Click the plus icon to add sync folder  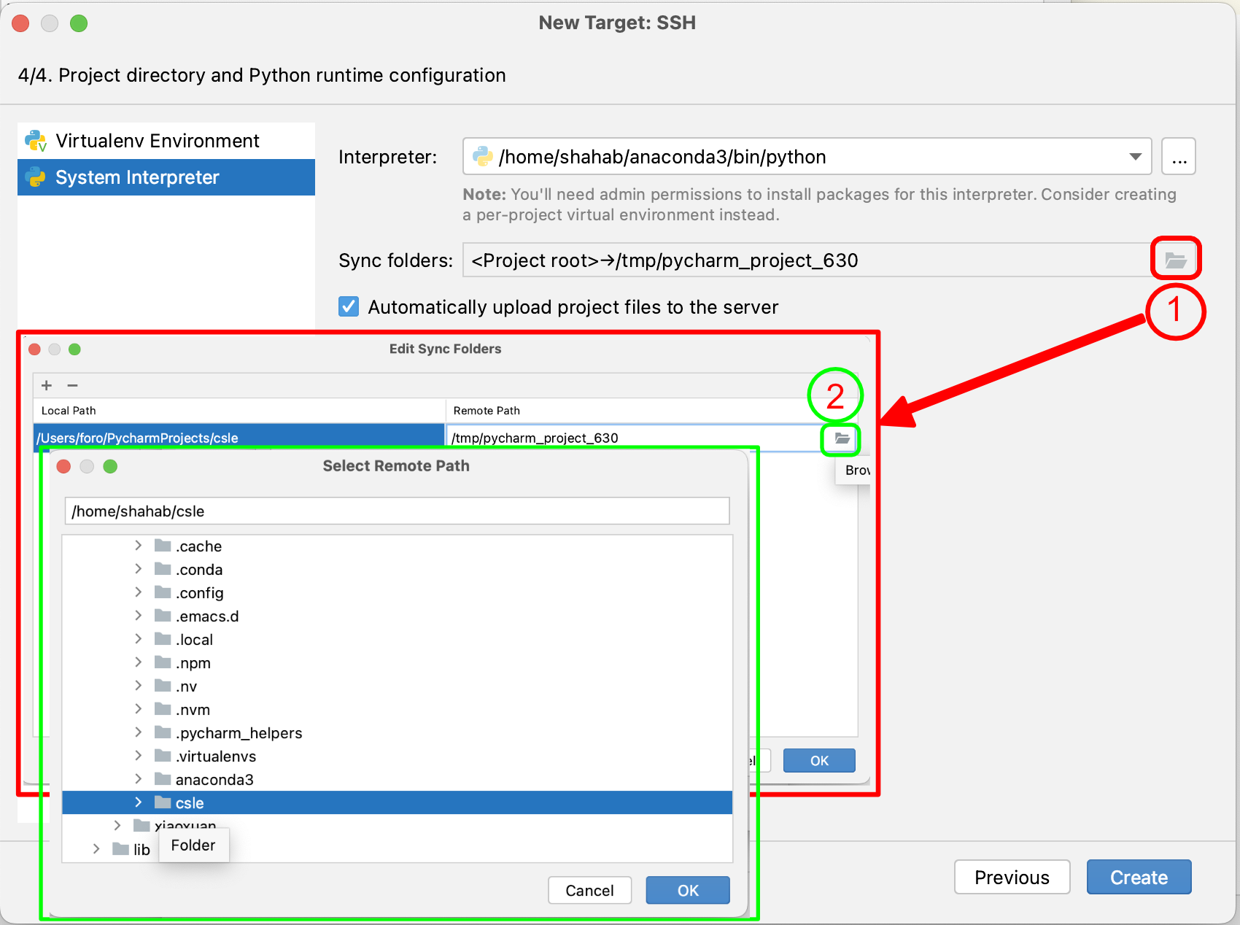point(47,385)
